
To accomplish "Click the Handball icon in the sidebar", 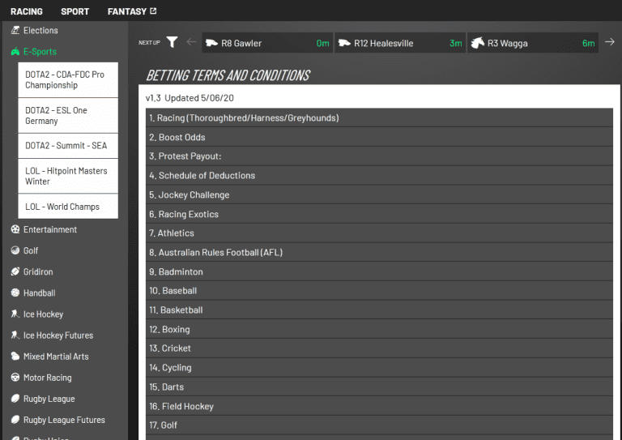I will tap(15, 293).
